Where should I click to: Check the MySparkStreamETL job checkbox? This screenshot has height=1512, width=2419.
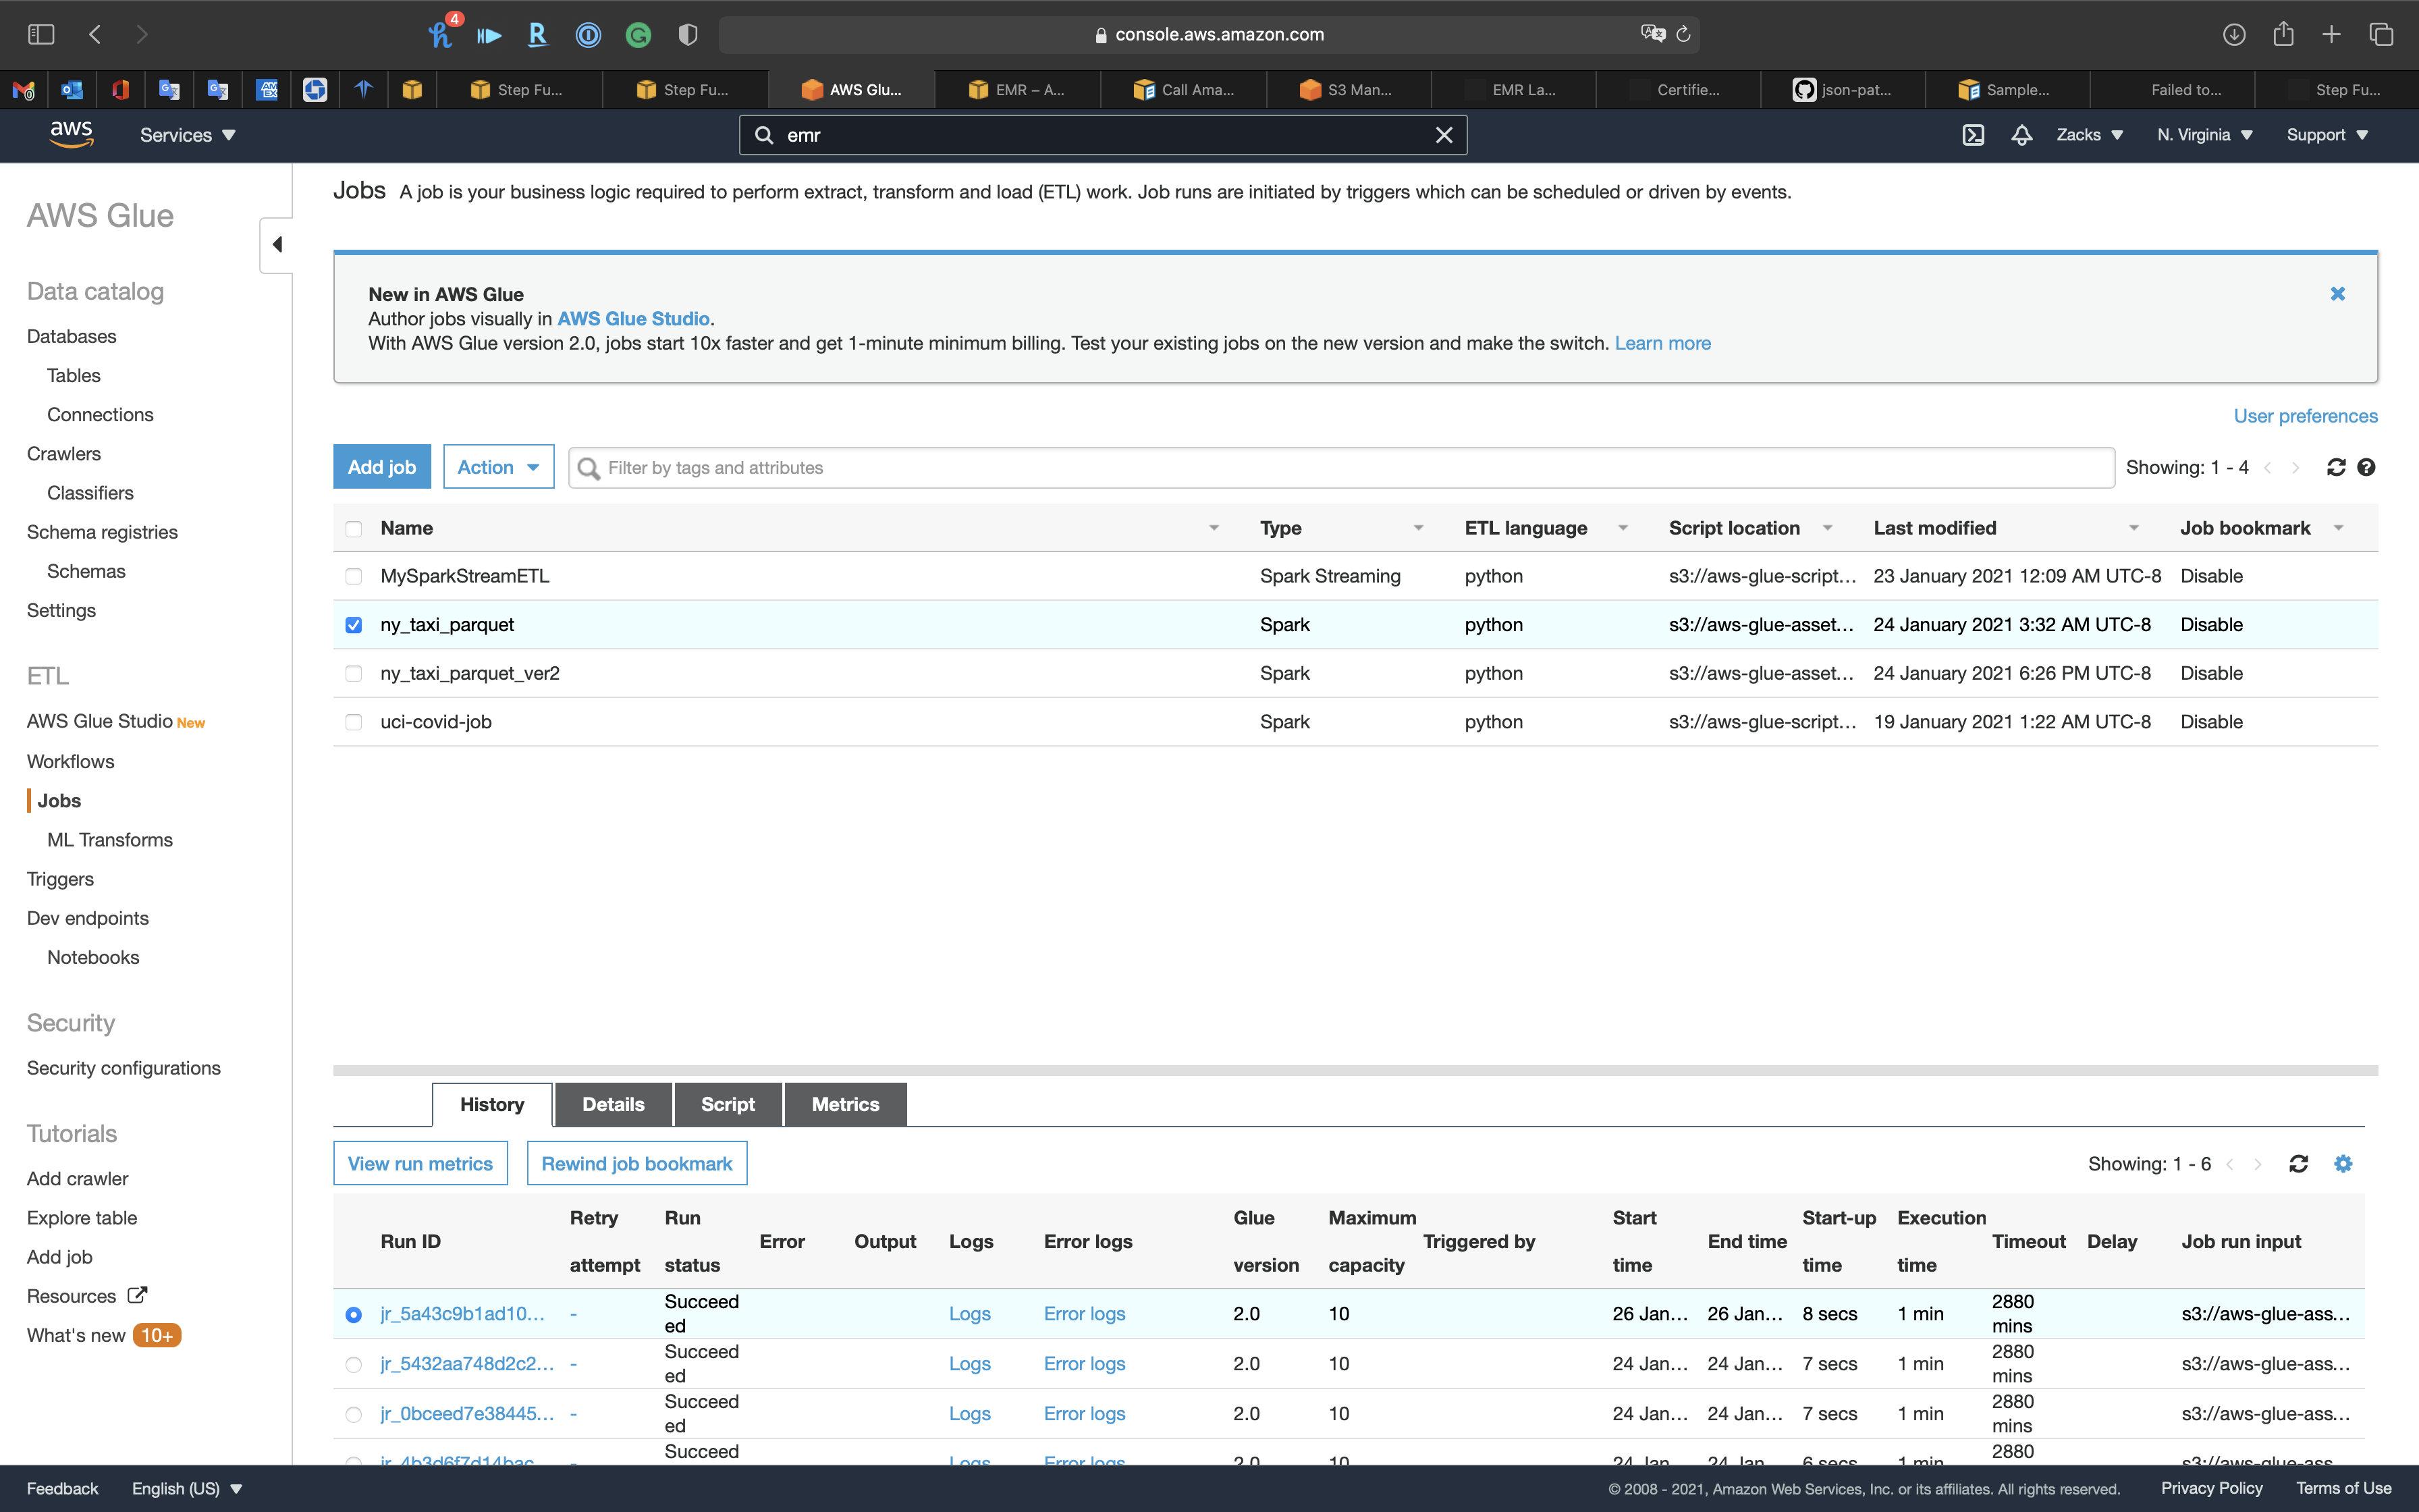tap(354, 576)
